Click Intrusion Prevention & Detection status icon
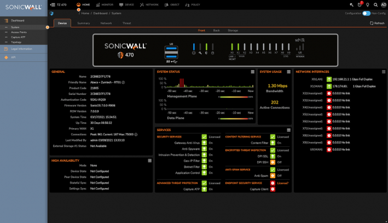Screen dimensions: 388x223 (204, 155)
